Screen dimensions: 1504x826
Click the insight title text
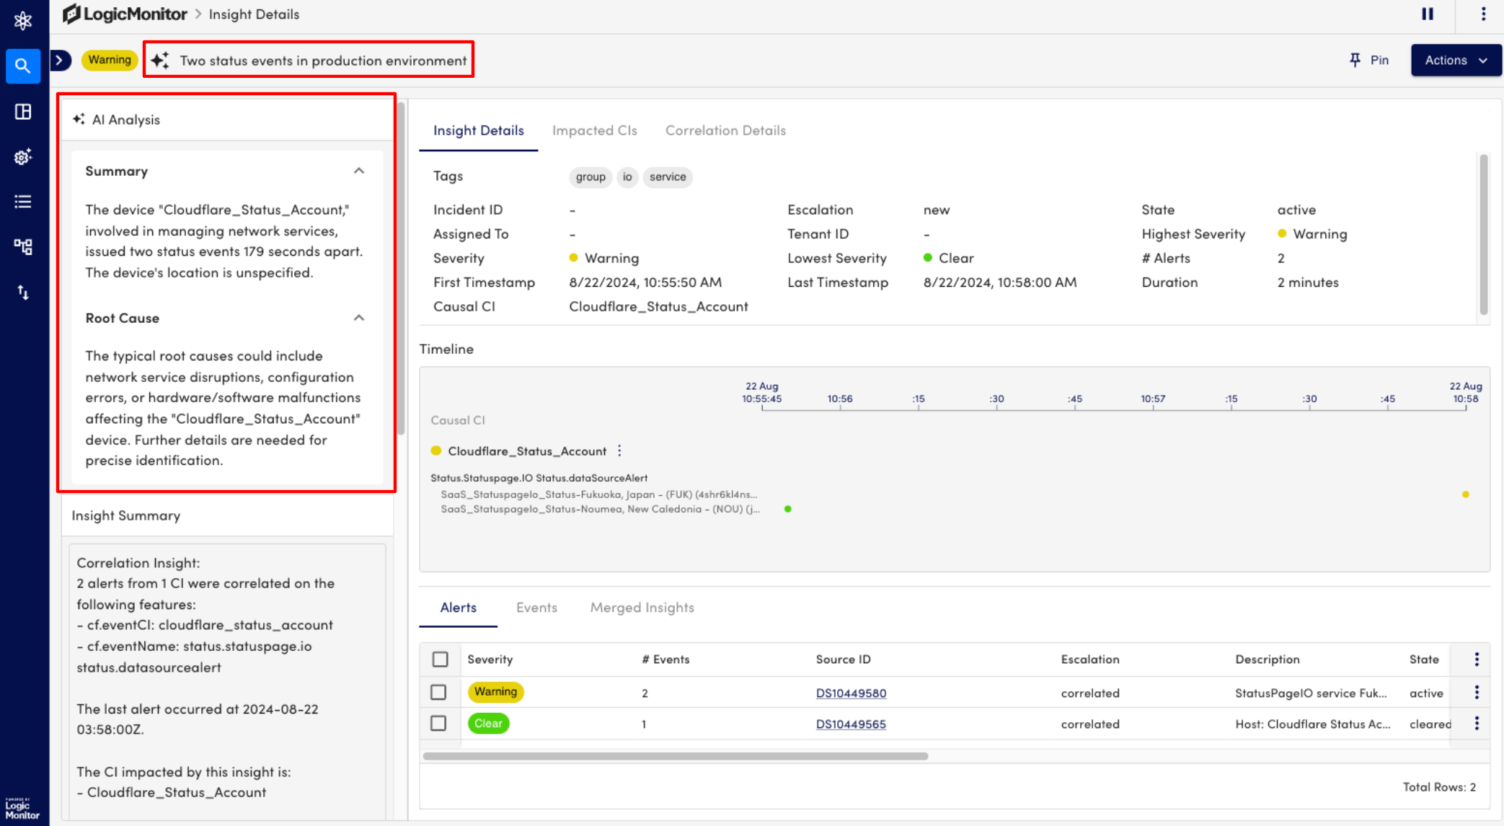click(x=323, y=61)
